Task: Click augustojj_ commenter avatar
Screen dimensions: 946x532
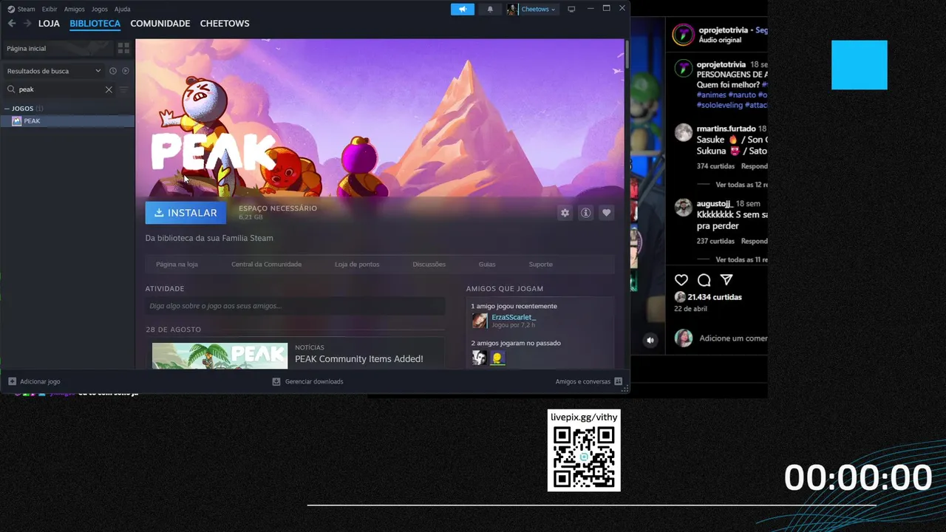Action: (684, 208)
